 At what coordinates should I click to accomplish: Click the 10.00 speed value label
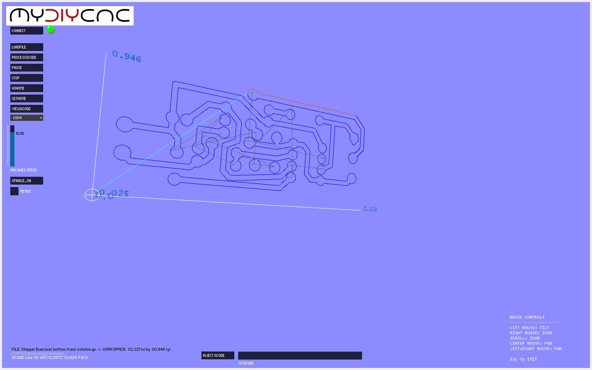pyautogui.click(x=20, y=133)
